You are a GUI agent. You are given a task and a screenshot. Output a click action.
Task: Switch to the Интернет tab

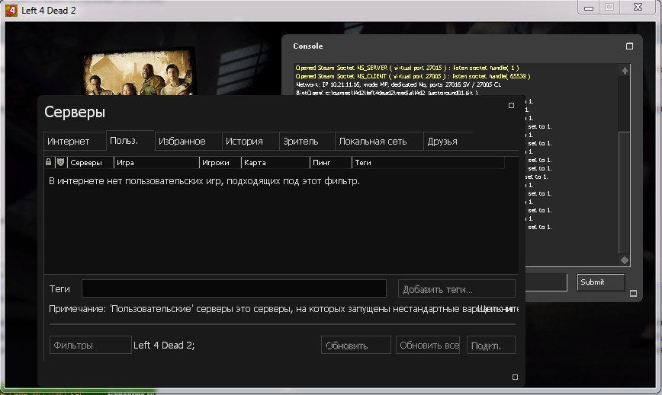(x=75, y=141)
